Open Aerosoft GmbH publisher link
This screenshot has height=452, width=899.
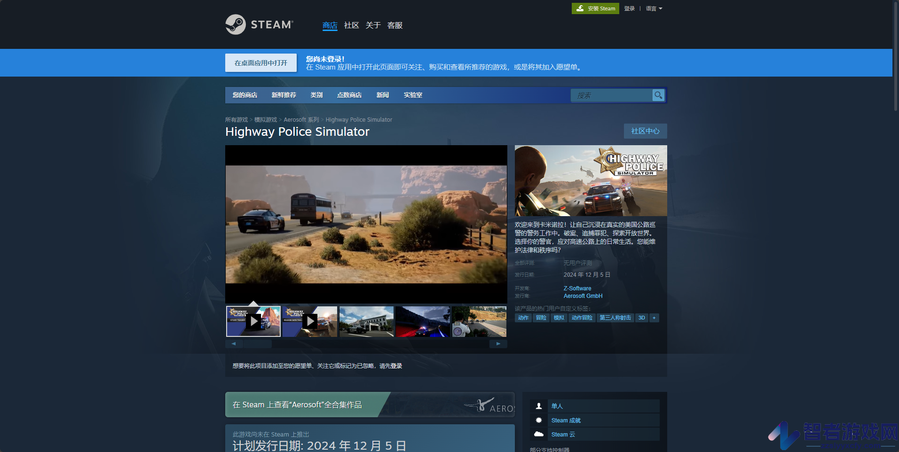583,296
